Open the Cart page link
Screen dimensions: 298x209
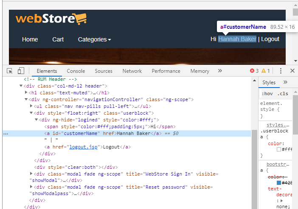click(58, 39)
